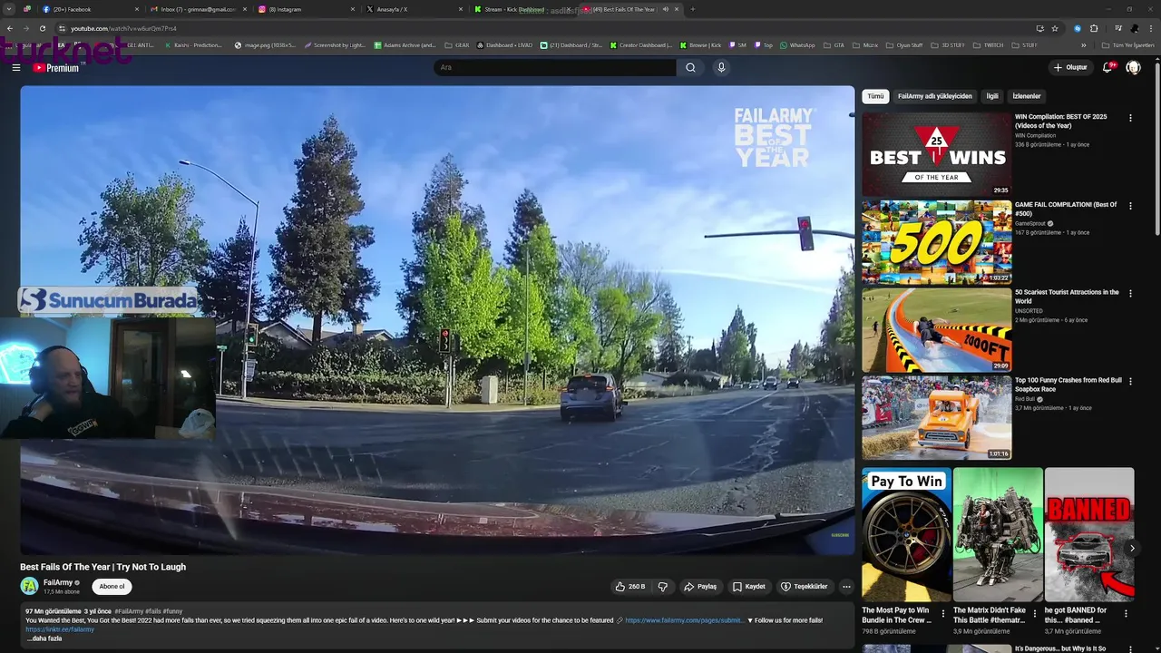Viewport: 1161px width, 653px height.
Task: Open more actions ellipsis under video
Action: (846, 587)
